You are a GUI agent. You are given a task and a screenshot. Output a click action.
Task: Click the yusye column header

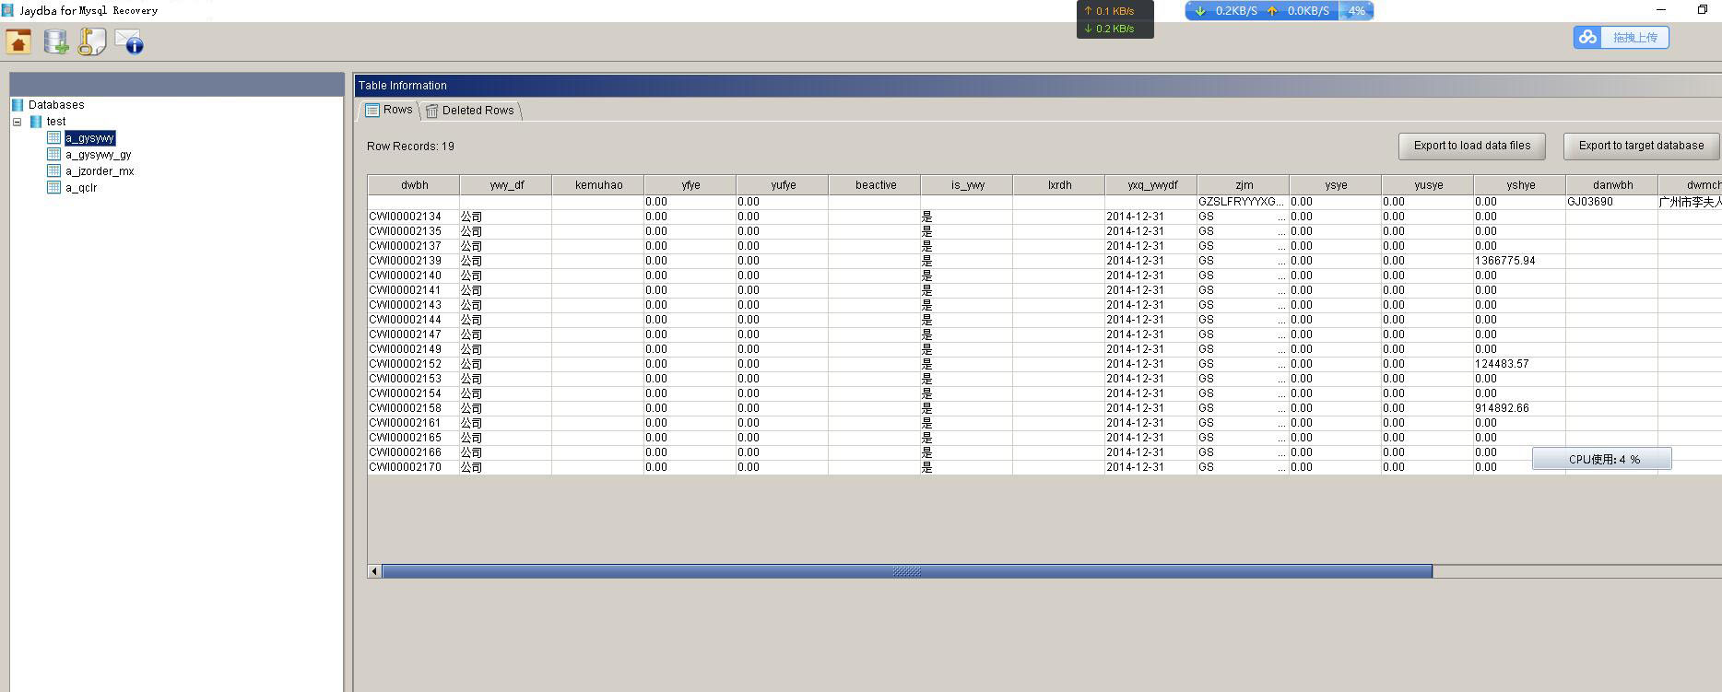pyautogui.click(x=1428, y=185)
